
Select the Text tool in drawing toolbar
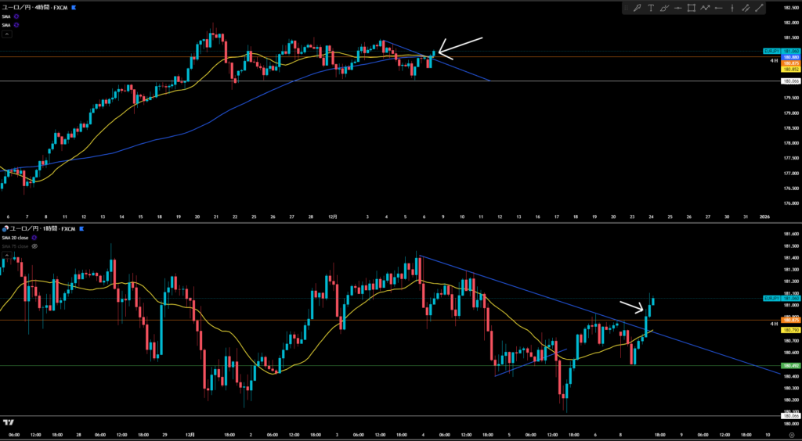tap(651, 9)
